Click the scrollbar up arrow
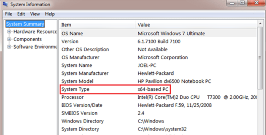 260,24
